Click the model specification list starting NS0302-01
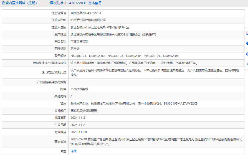The height and width of the screenshot is (157, 248). [124, 56]
